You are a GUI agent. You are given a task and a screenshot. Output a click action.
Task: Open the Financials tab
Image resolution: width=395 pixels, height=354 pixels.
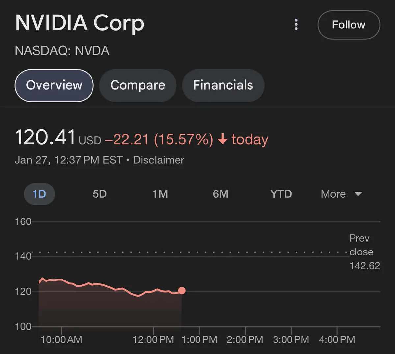(223, 85)
